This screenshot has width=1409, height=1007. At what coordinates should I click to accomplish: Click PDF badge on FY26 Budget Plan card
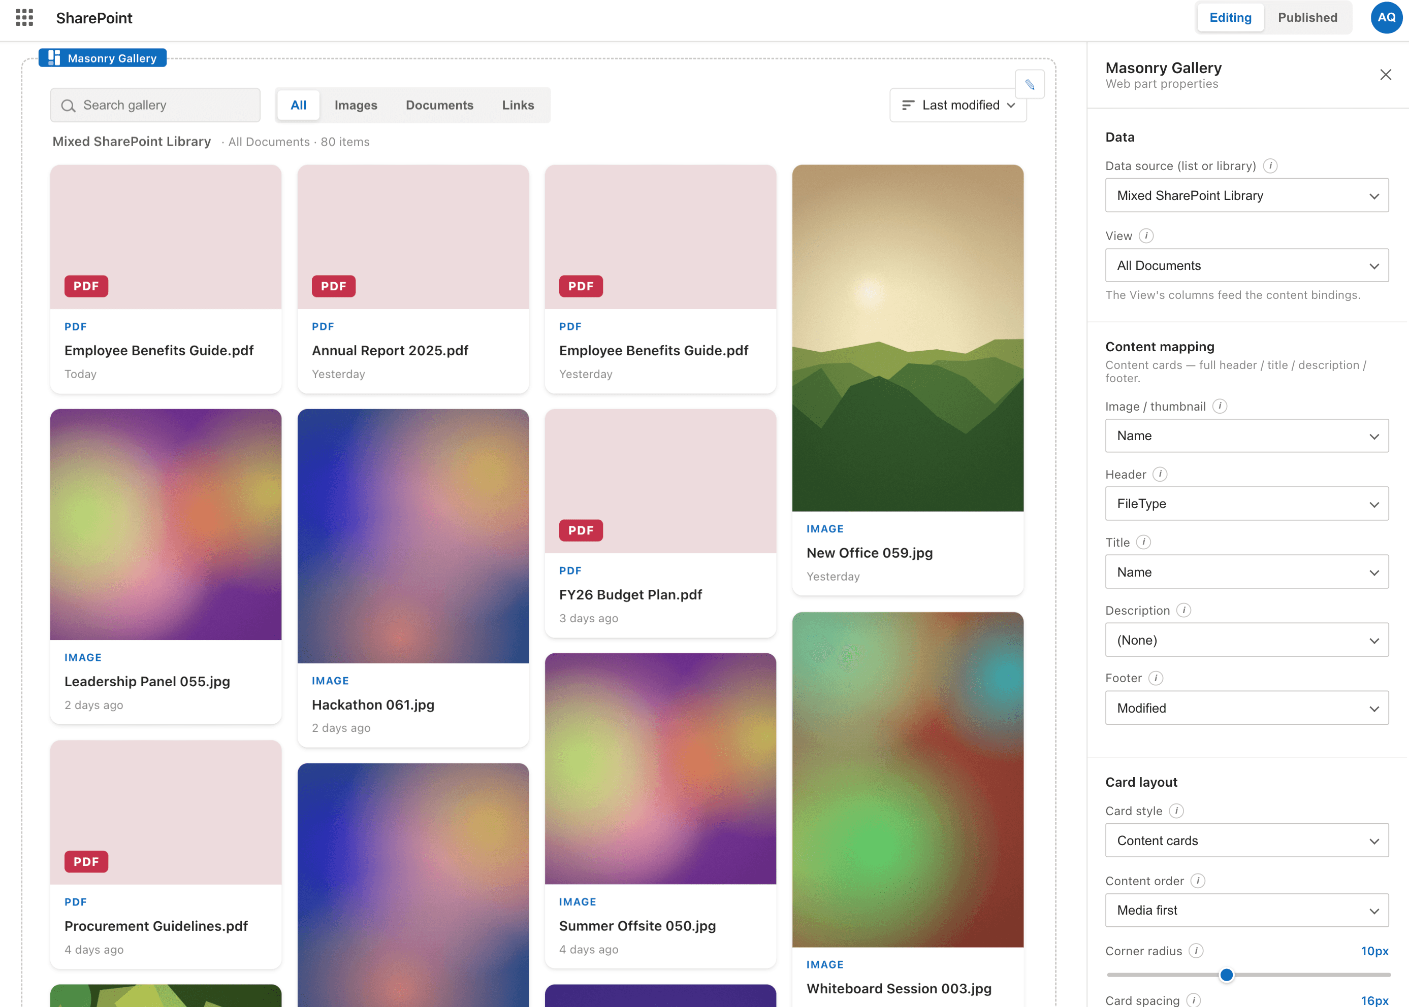point(581,530)
